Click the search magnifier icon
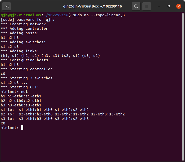This screenshot has width=185, height=162. coord(136,6)
